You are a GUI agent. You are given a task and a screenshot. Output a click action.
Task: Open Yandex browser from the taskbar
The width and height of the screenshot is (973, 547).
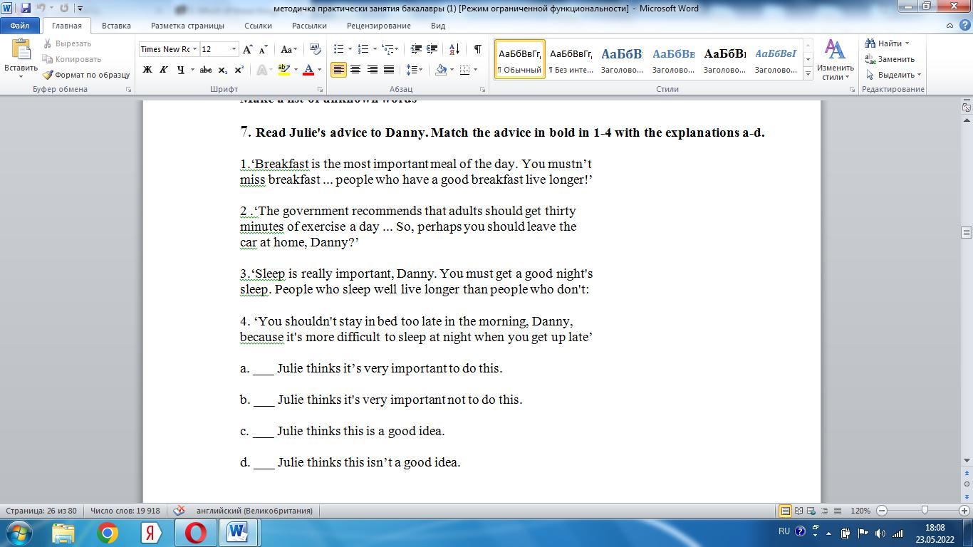pos(151,533)
